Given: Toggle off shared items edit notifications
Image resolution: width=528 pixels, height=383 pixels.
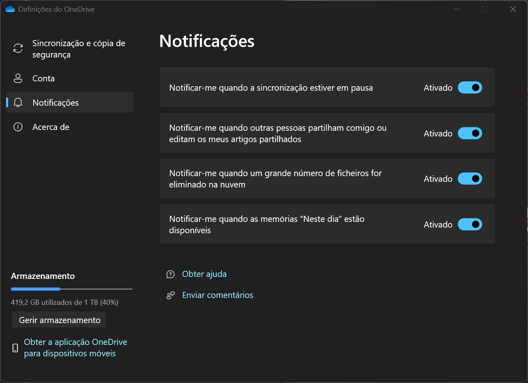Looking at the screenshot, I should tap(470, 133).
